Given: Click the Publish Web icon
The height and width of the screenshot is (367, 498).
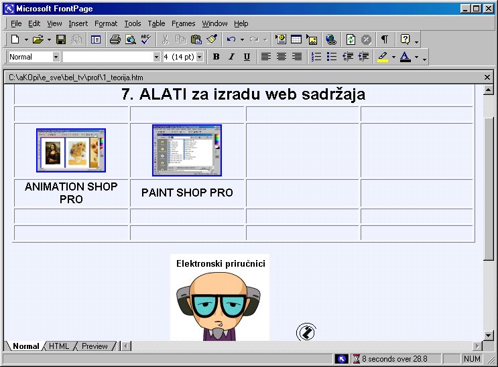Looking at the screenshot, I should [76, 39].
